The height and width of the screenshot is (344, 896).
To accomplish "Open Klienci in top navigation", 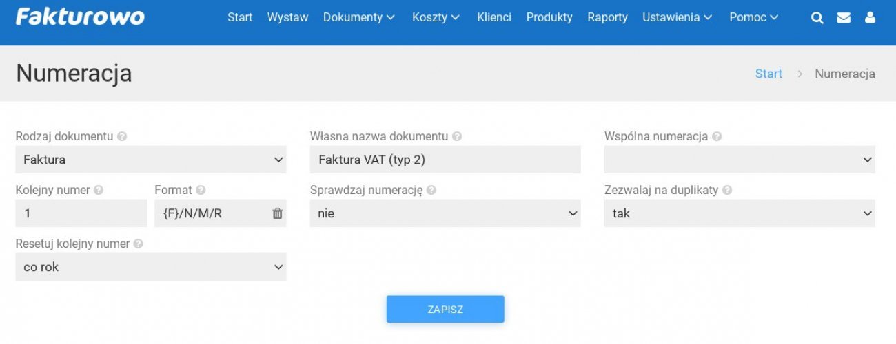I will [x=494, y=17].
